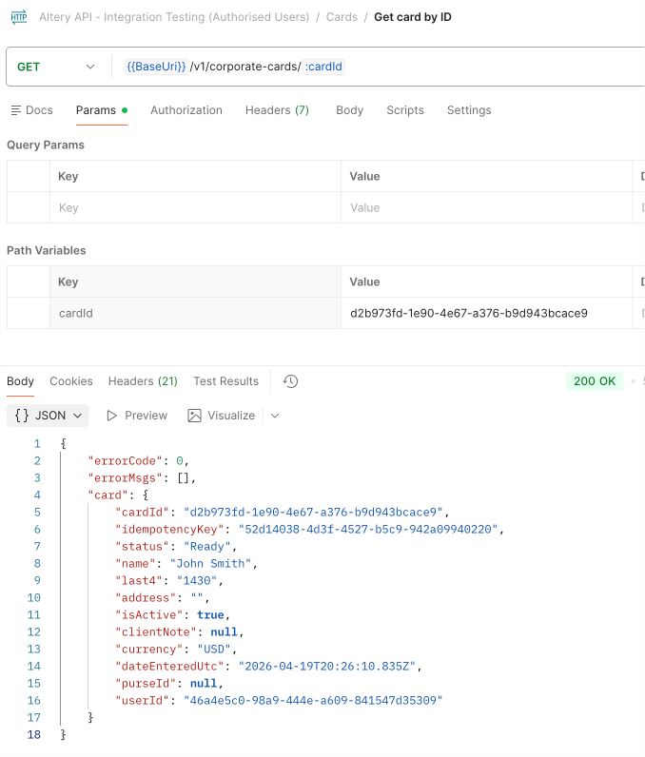Click the Query Params heading

[46, 145]
